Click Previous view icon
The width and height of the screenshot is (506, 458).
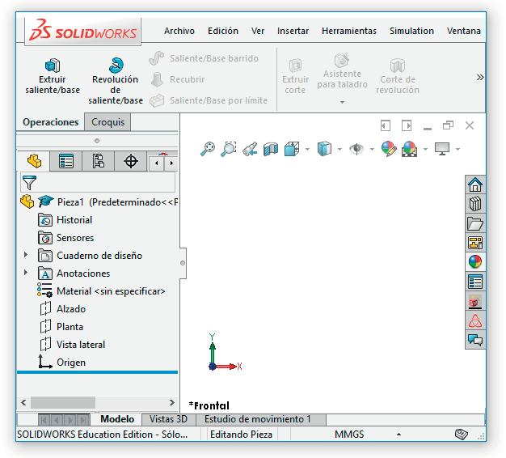[x=250, y=149]
